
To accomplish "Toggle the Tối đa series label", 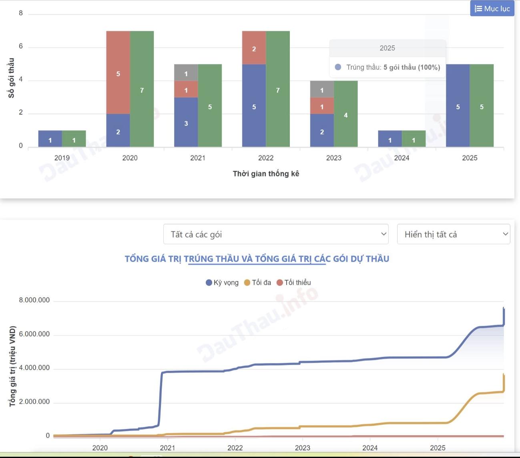I will click(x=261, y=282).
